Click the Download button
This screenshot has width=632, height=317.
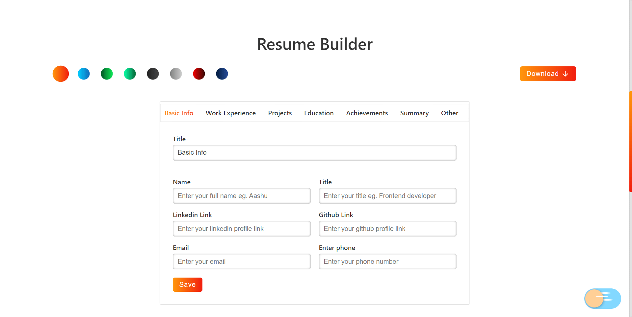548,74
